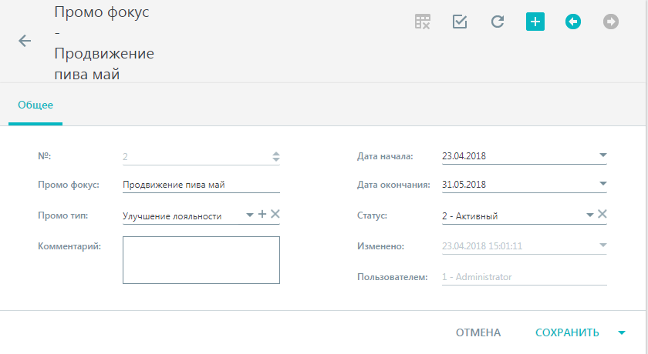Refresh the record with the reload icon
The width and height of the screenshot is (648, 354).
point(498,22)
